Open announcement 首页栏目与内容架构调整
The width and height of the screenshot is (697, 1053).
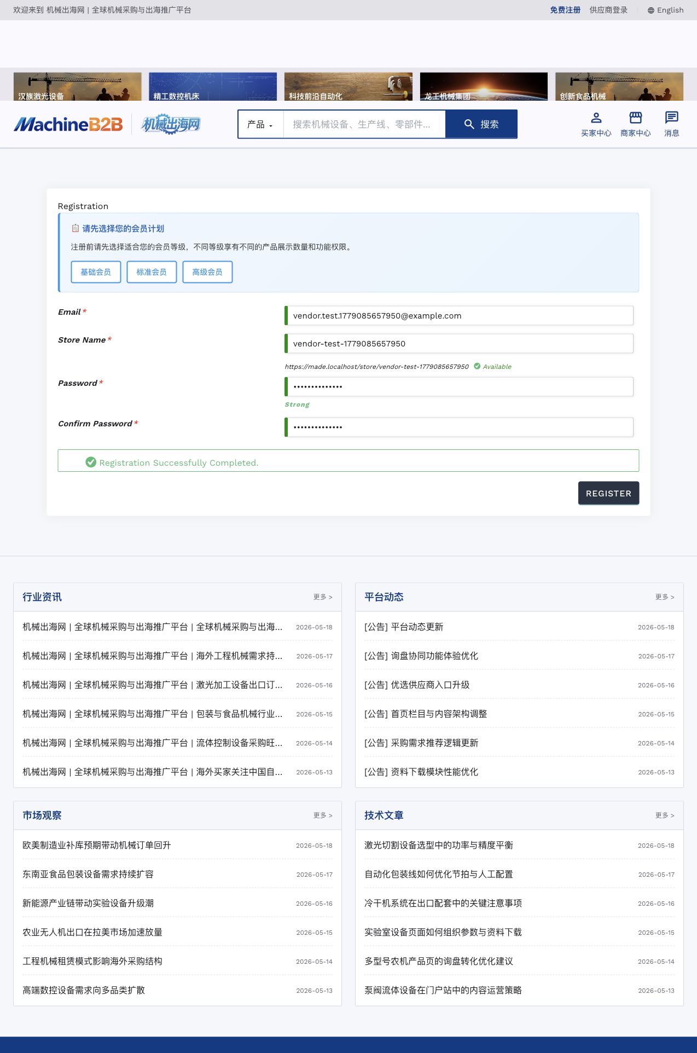coord(426,714)
